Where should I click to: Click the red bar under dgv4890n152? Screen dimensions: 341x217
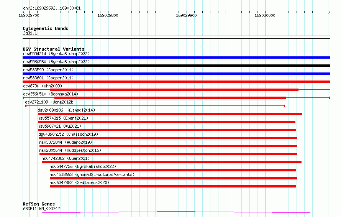(x=168, y=138)
